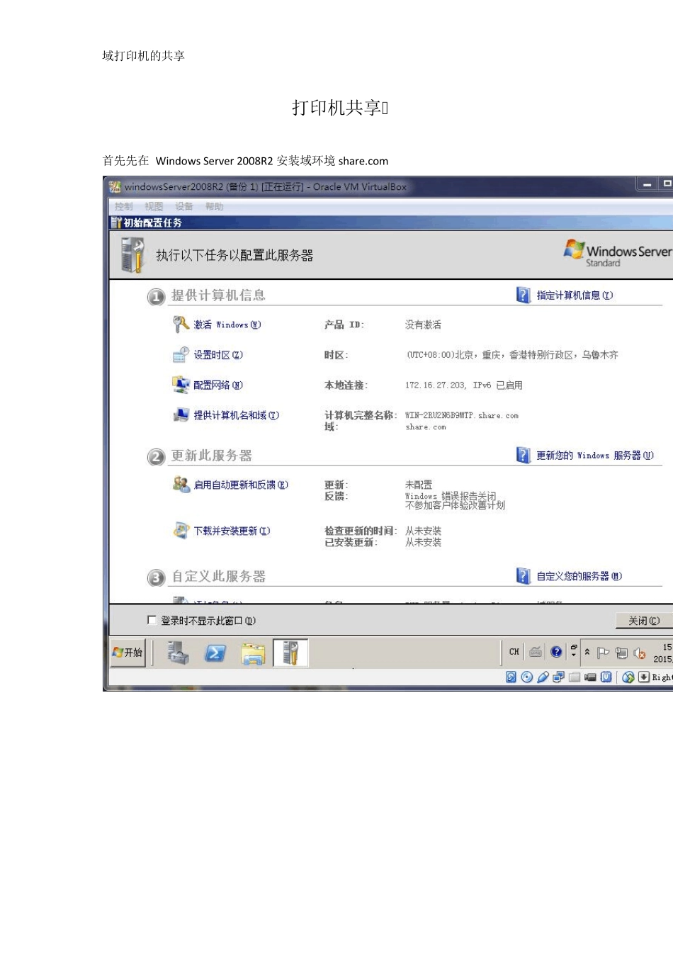673x953 pixels.
Task: Click the Enable automatic updating users icon
Action: [x=181, y=485]
